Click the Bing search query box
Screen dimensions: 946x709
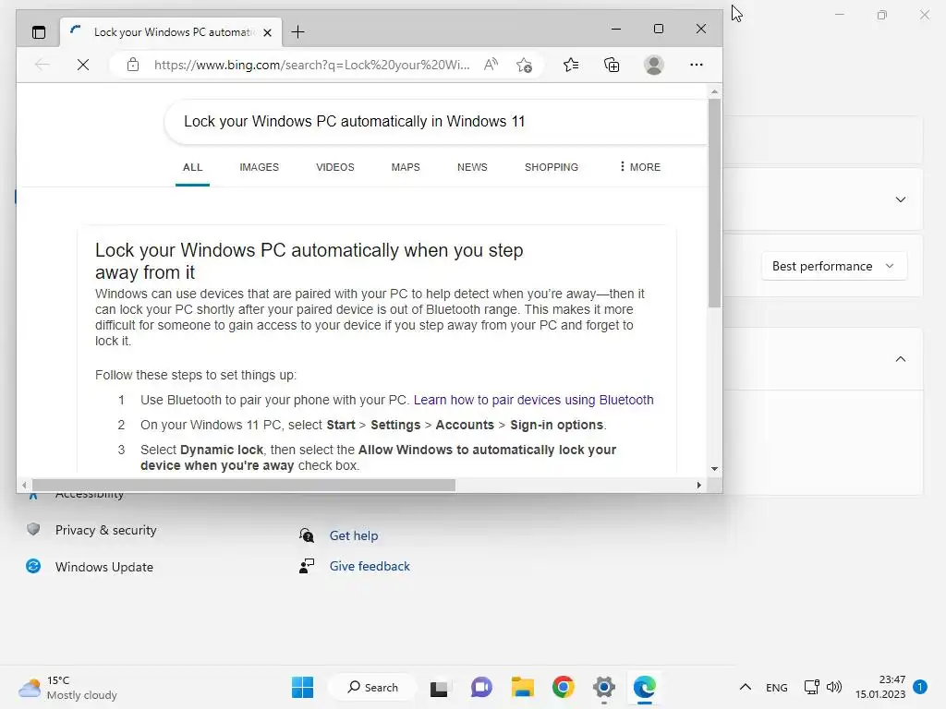436,122
